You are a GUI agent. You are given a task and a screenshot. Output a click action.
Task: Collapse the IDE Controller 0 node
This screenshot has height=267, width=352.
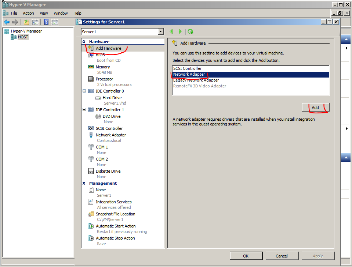(x=84, y=91)
